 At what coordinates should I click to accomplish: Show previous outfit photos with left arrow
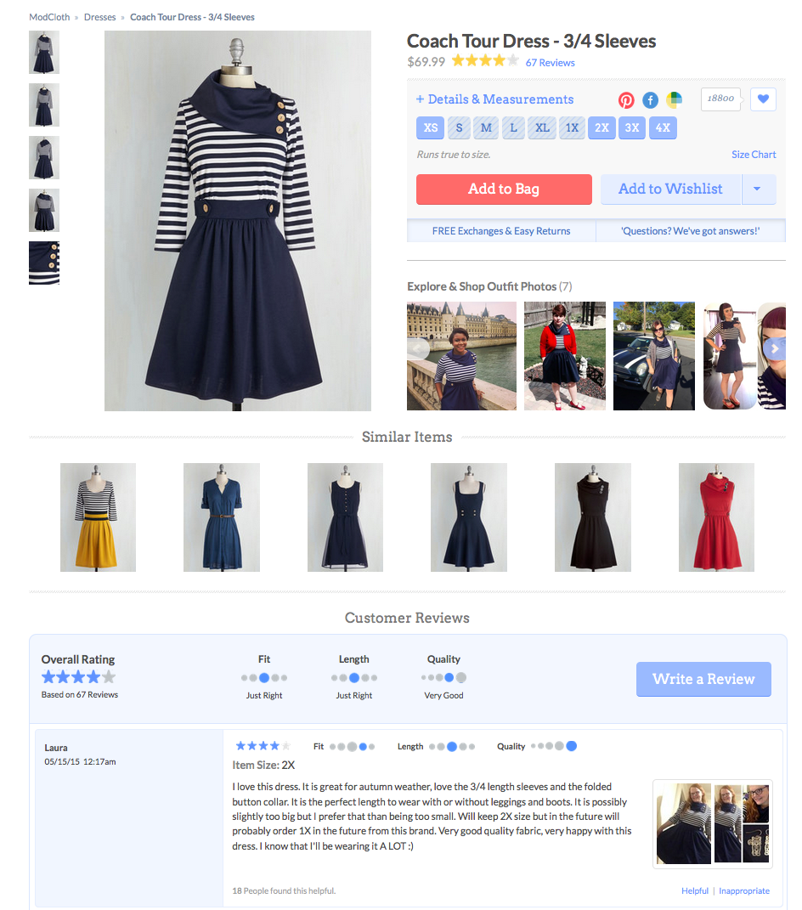point(418,349)
